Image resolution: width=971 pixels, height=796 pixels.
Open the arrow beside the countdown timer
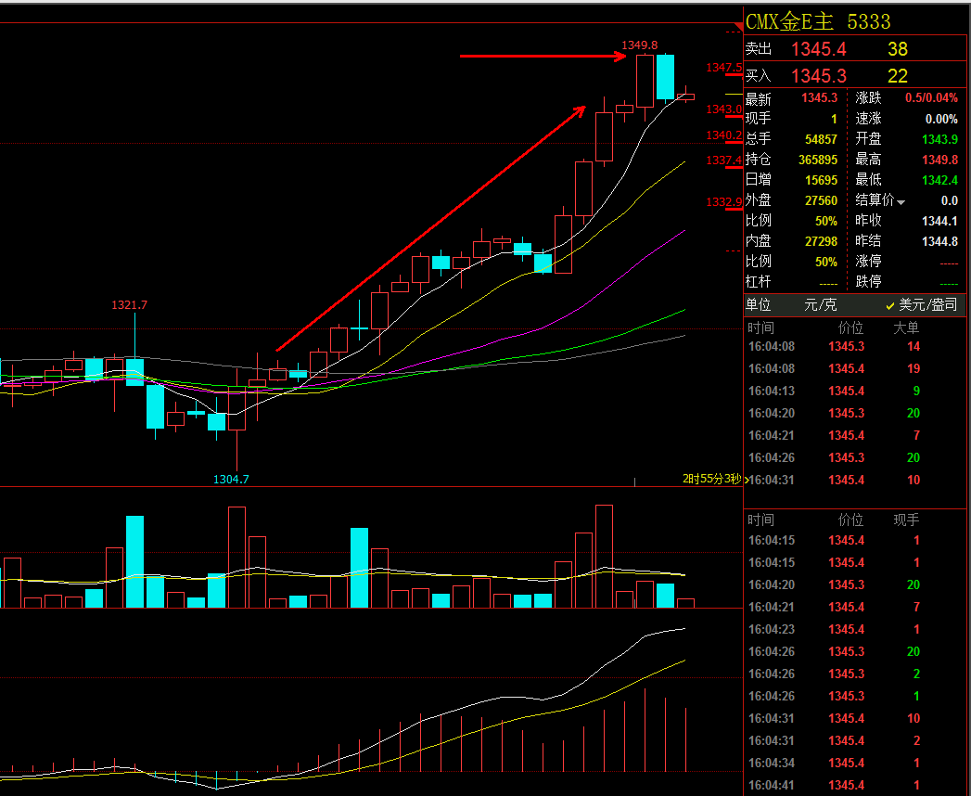747,480
